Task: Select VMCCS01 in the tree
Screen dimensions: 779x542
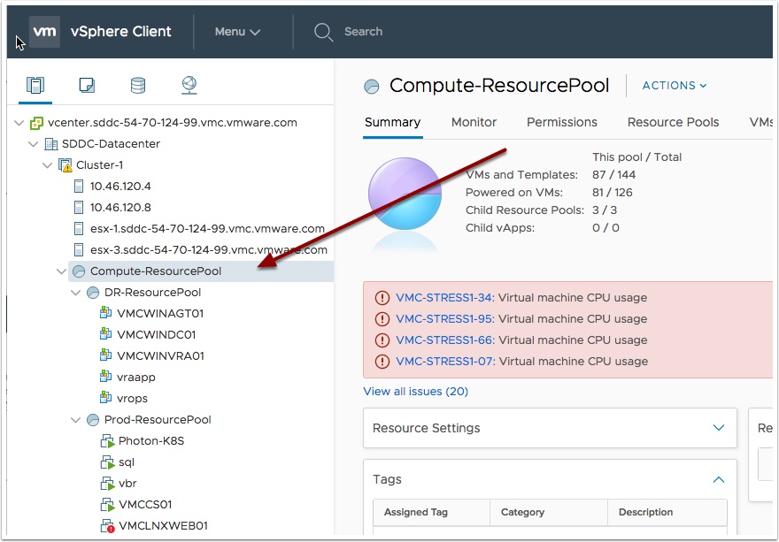Action: click(145, 505)
